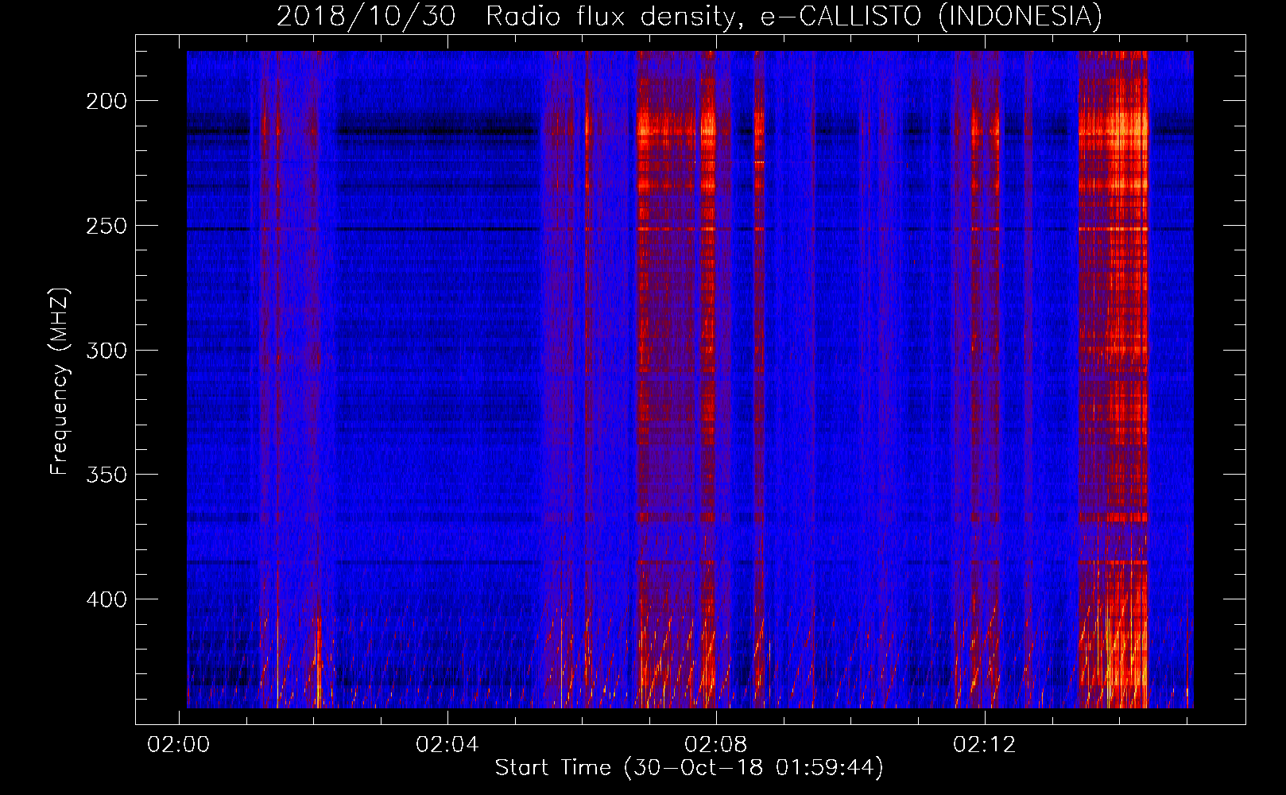1286x795 pixels.
Task: Click the '02:08' time tick label
Action: pos(716,745)
